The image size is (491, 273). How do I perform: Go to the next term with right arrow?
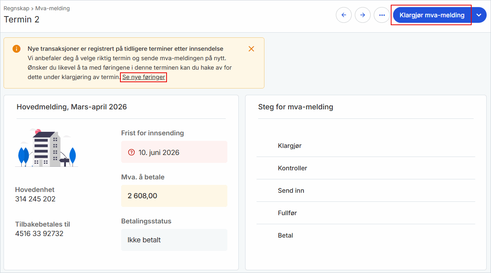click(363, 15)
